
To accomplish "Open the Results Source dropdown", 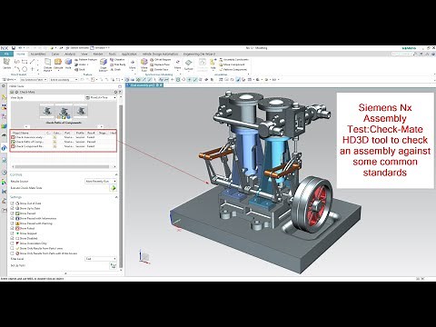I will 101,181.
